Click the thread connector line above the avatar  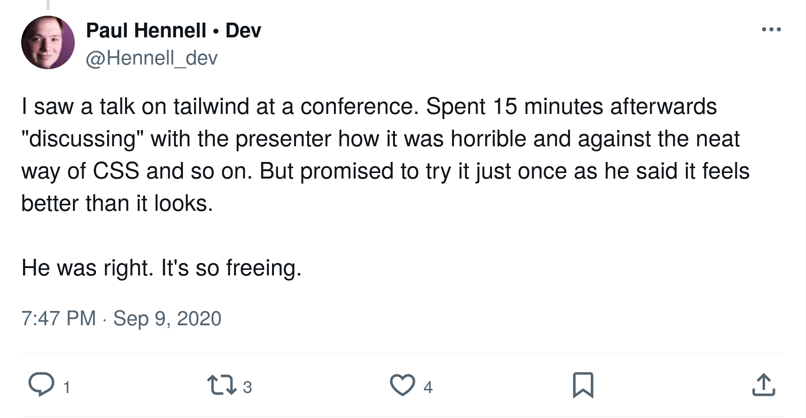tap(48, 5)
